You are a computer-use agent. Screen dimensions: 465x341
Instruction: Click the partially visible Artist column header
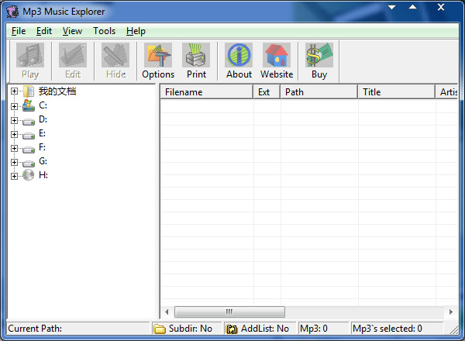pos(446,92)
